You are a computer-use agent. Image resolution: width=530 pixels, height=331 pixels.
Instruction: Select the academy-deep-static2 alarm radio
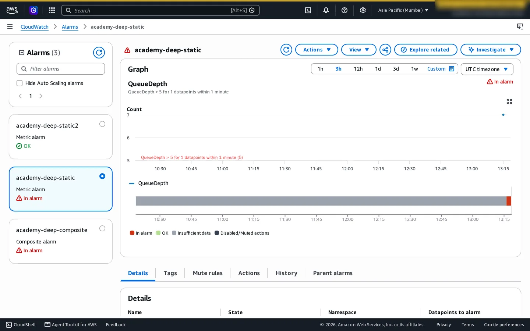(102, 124)
